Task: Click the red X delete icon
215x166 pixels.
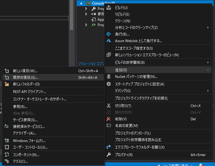Action: click(x=108, y=119)
